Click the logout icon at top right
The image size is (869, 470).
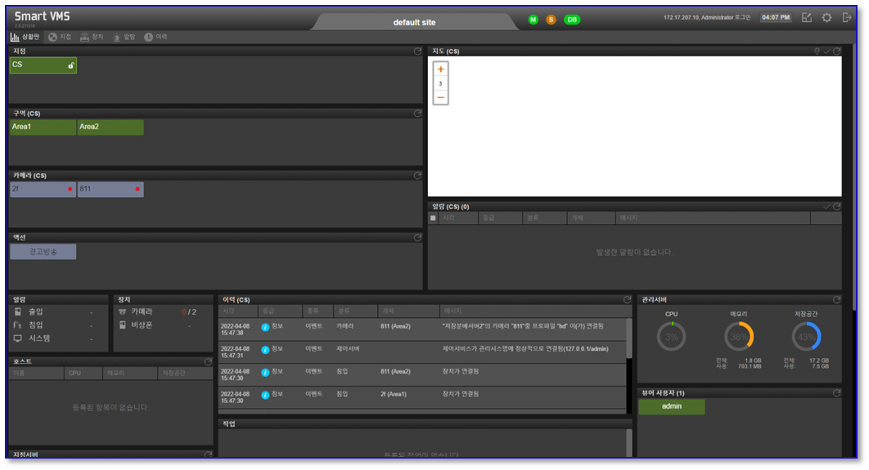(847, 18)
